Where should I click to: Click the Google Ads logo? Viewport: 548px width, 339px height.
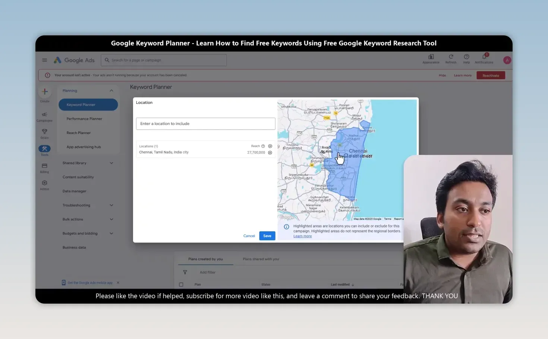pos(74,60)
